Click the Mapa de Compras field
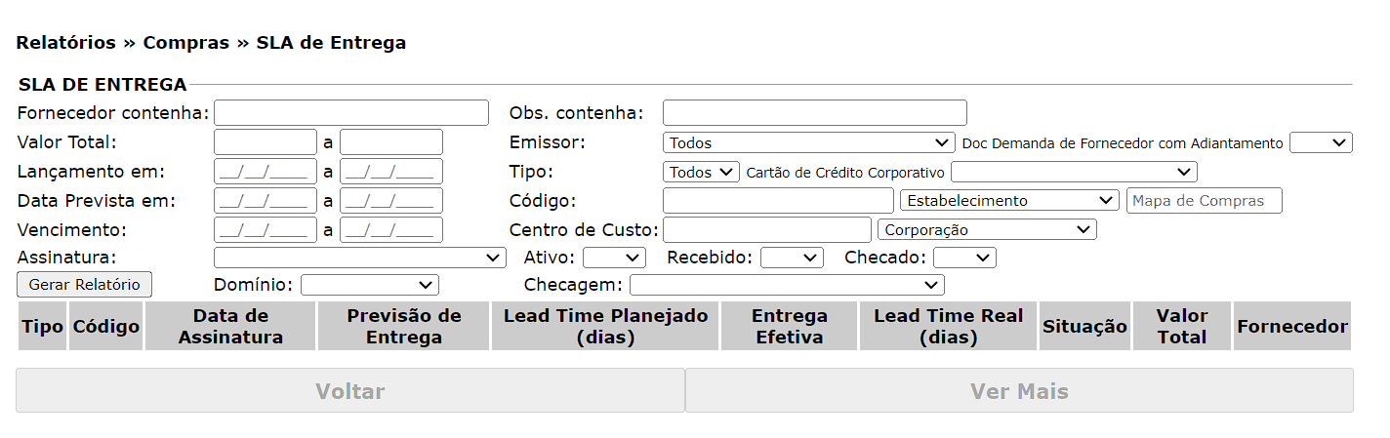The height and width of the screenshot is (438, 1390). (1204, 201)
